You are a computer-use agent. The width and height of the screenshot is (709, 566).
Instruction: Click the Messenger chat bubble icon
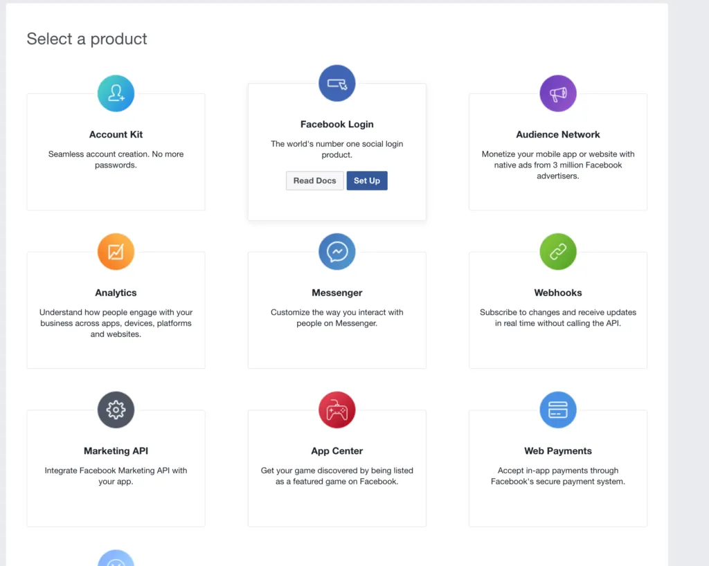point(337,252)
